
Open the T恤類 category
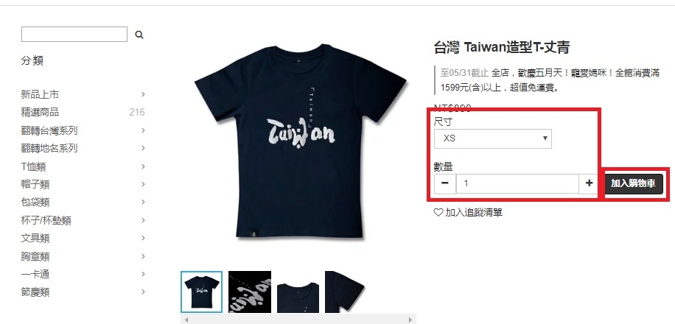click(33, 166)
